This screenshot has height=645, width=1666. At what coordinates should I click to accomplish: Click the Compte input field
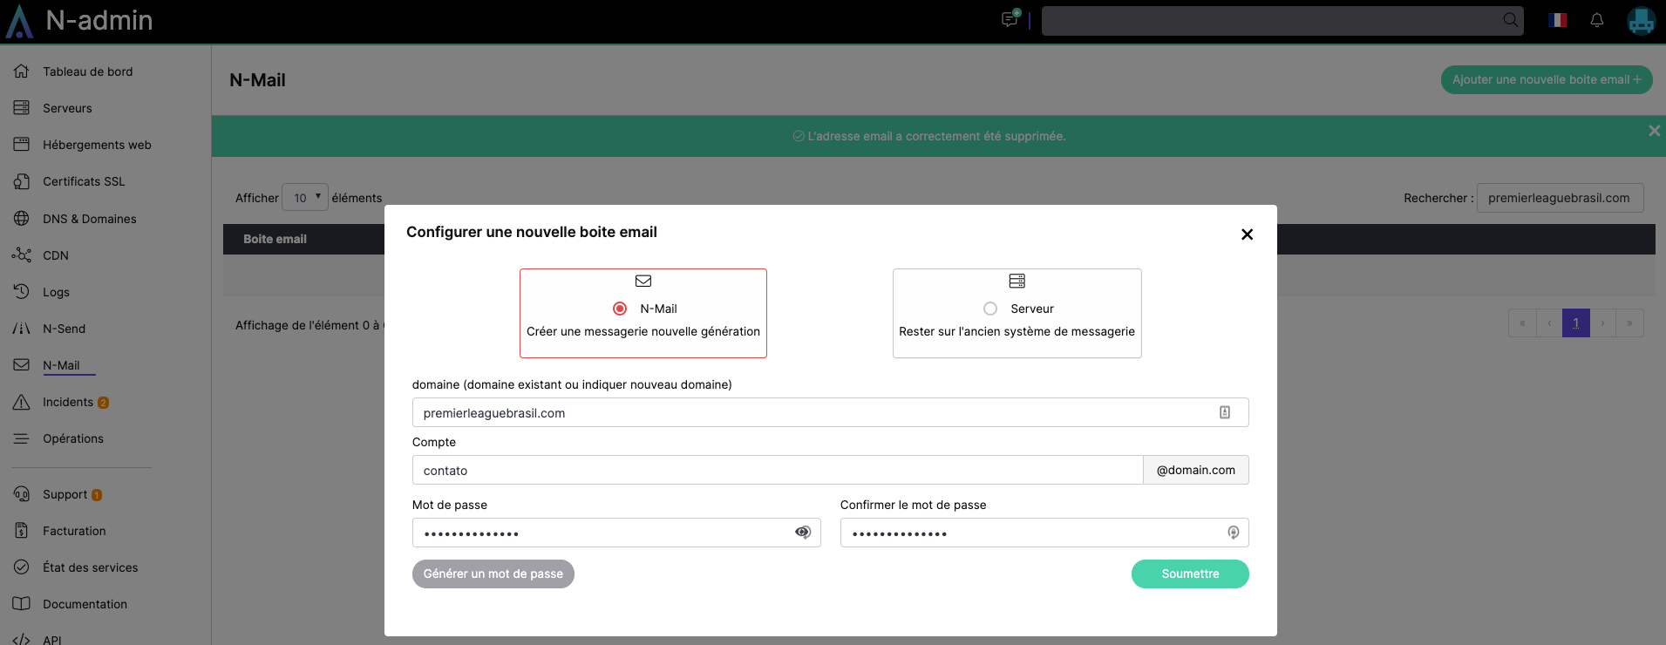click(x=776, y=471)
